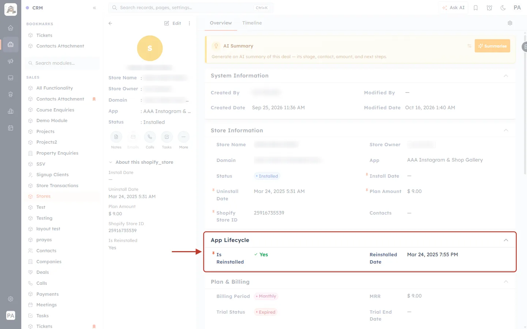This screenshot has height=329, width=527.
Task: Click the Installed status badge
Action: [267, 176]
